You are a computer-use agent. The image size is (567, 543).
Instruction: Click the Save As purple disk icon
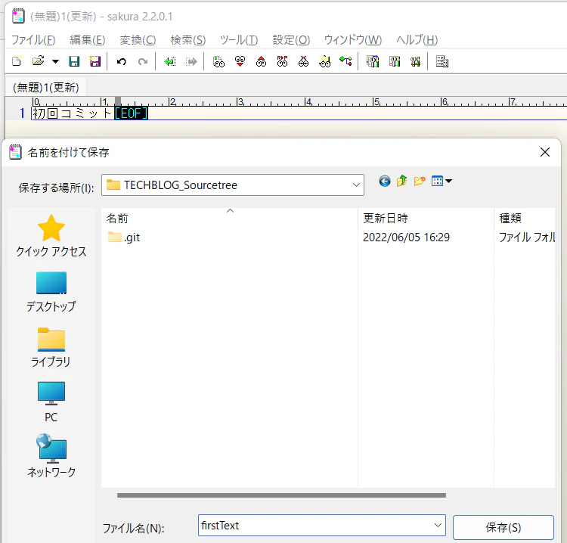[95, 61]
